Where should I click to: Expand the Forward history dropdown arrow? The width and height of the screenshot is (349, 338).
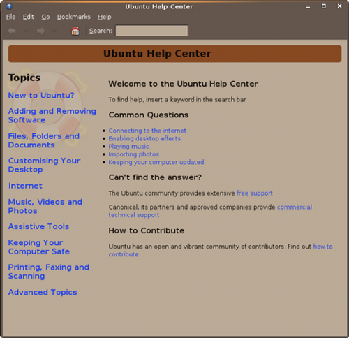point(55,31)
